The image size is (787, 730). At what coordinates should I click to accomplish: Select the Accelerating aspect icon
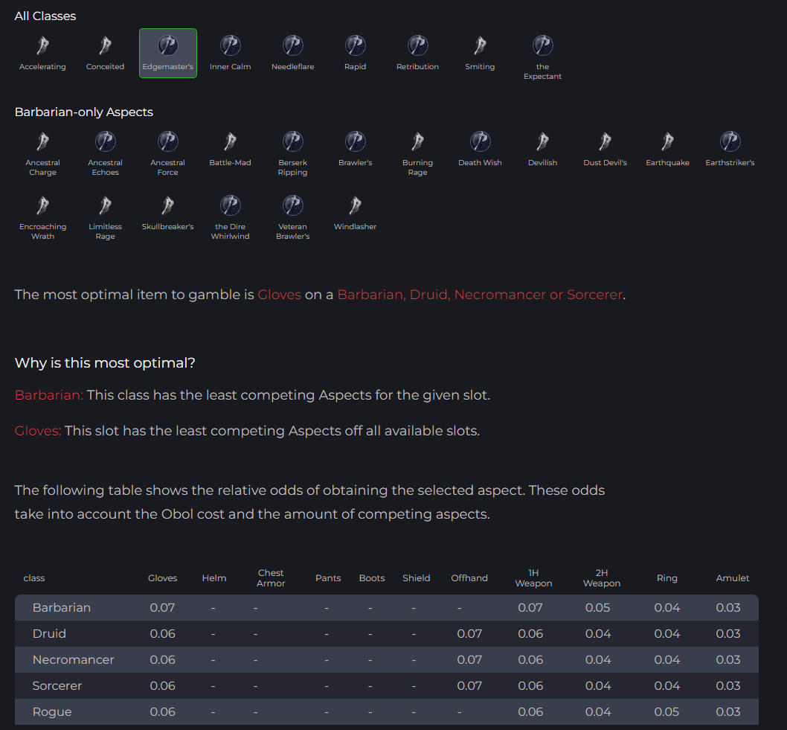[x=42, y=45]
